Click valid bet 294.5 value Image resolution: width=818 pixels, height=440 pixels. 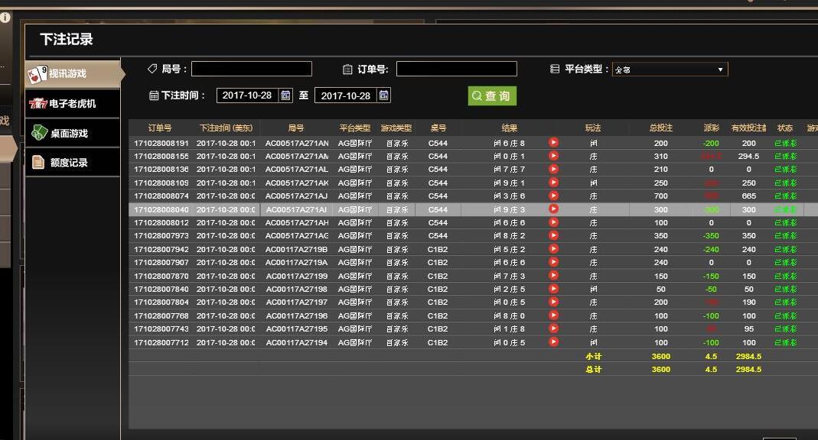pos(748,156)
